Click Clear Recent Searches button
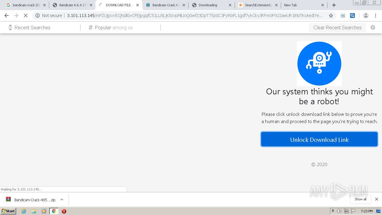The image size is (382, 215). 337,27
